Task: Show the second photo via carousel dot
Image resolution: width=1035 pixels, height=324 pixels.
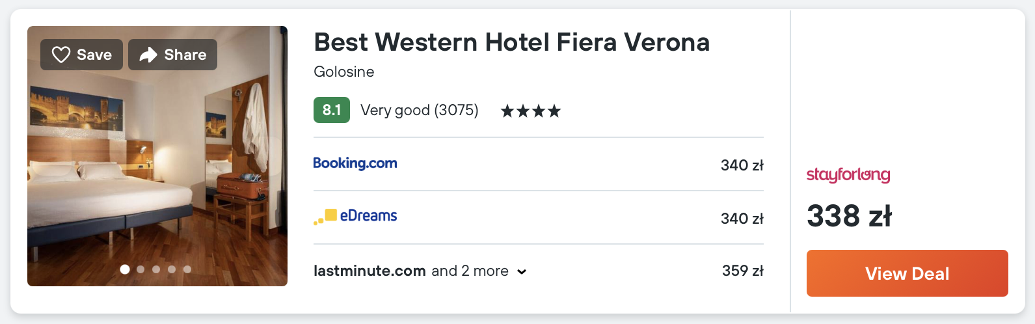Action: click(x=141, y=269)
